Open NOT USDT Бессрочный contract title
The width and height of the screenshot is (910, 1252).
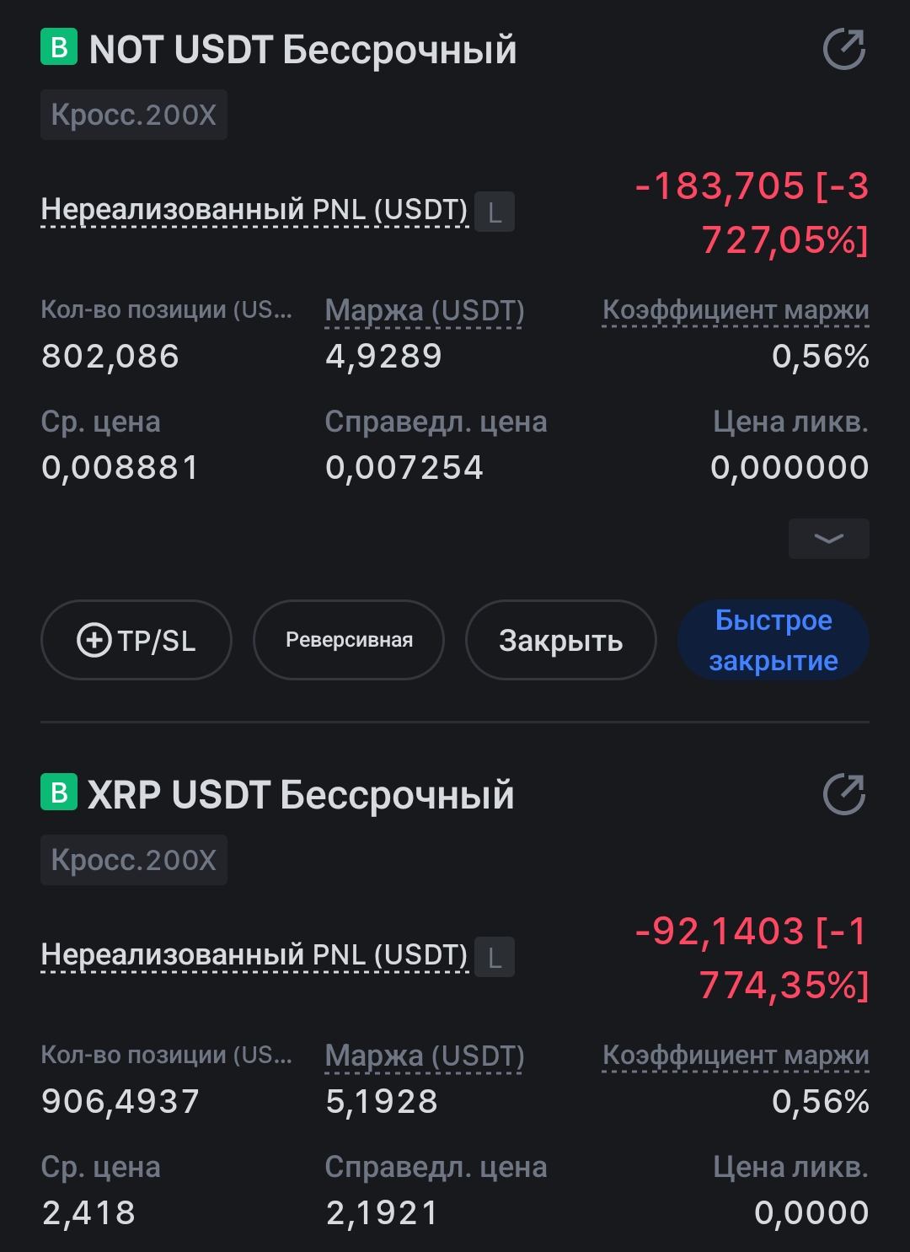[302, 50]
